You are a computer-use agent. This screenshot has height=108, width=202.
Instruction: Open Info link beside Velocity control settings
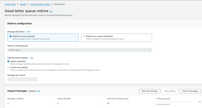point(32,58)
